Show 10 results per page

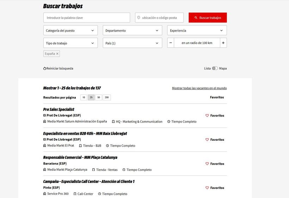pyautogui.click(x=84, y=97)
